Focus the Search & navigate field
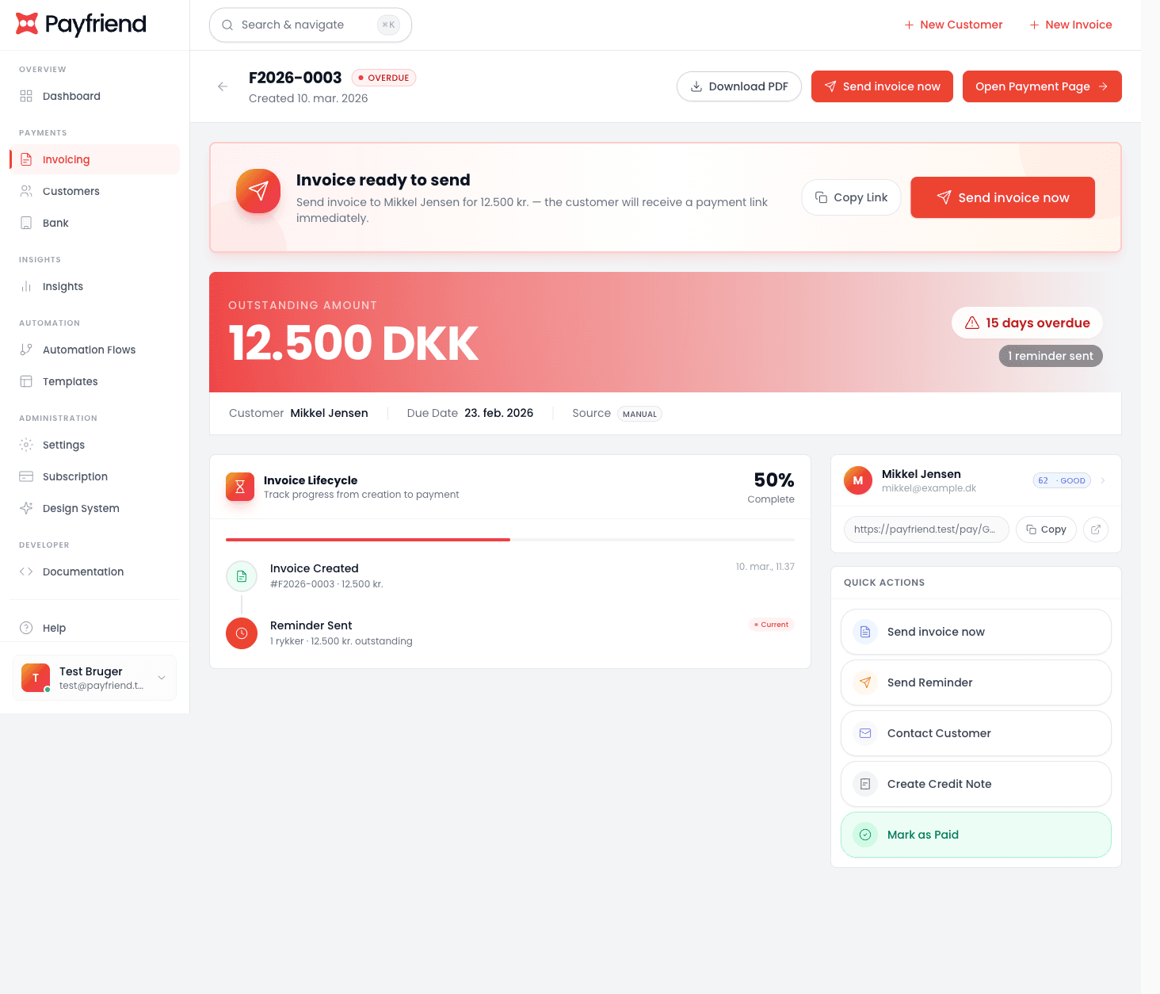The image size is (1160, 994). (x=311, y=25)
